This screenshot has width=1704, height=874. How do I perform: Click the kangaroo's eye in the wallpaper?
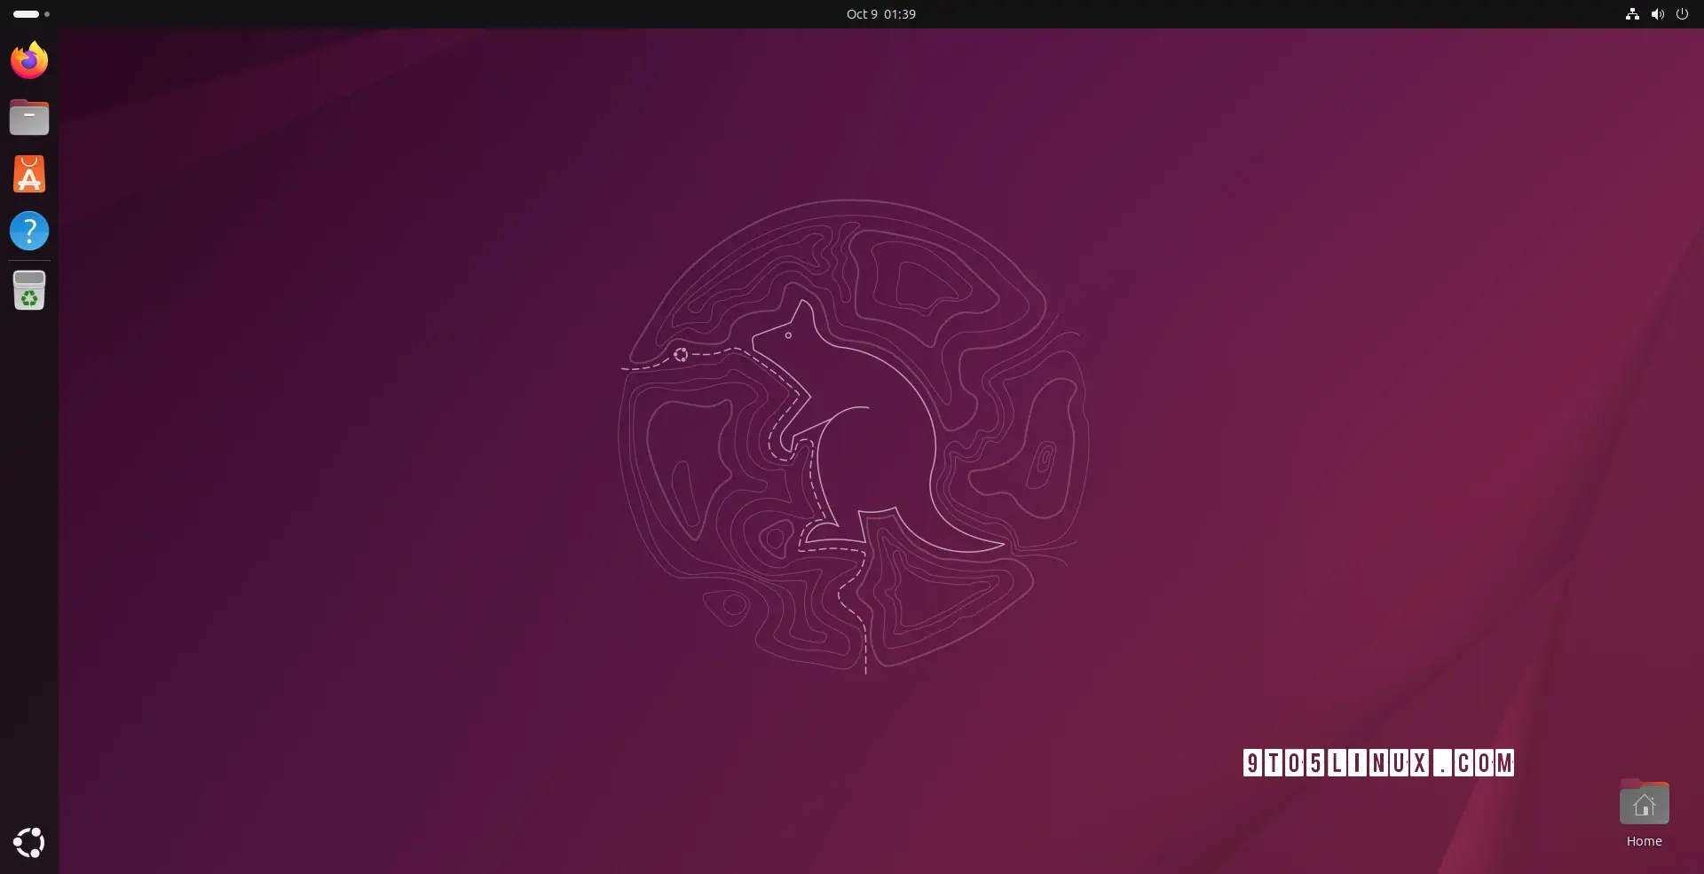point(788,335)
